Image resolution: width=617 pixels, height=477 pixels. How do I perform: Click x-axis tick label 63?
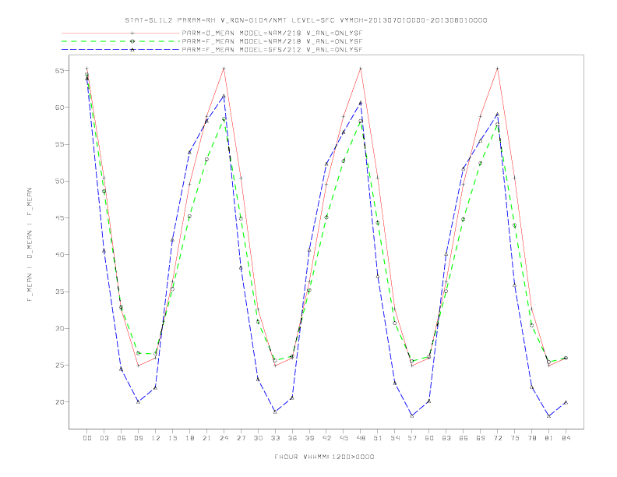click(446, 438)
